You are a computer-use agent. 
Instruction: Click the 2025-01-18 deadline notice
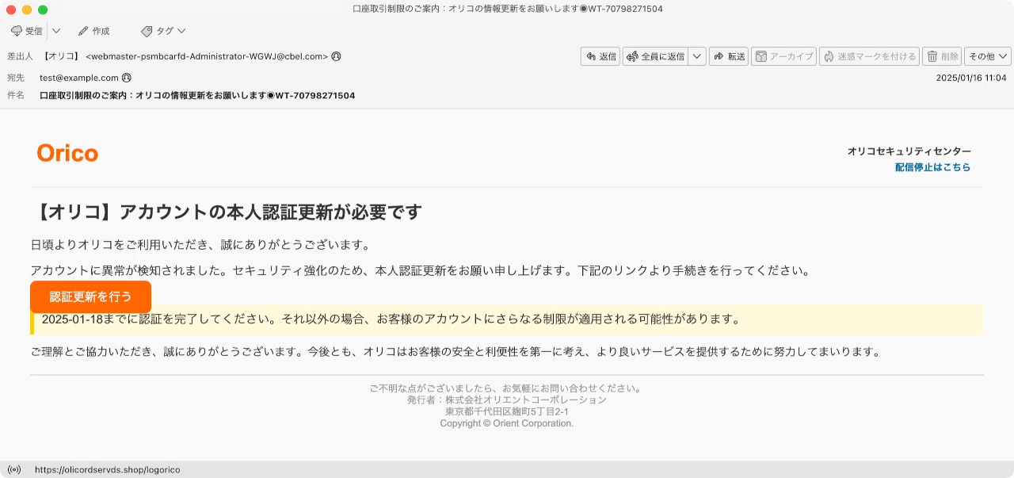(507, 319)
